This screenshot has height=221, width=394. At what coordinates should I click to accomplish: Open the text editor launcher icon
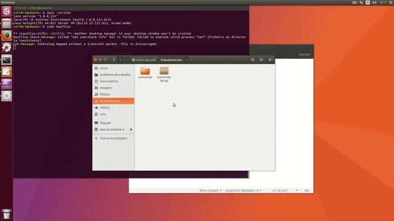coord(7,72)
